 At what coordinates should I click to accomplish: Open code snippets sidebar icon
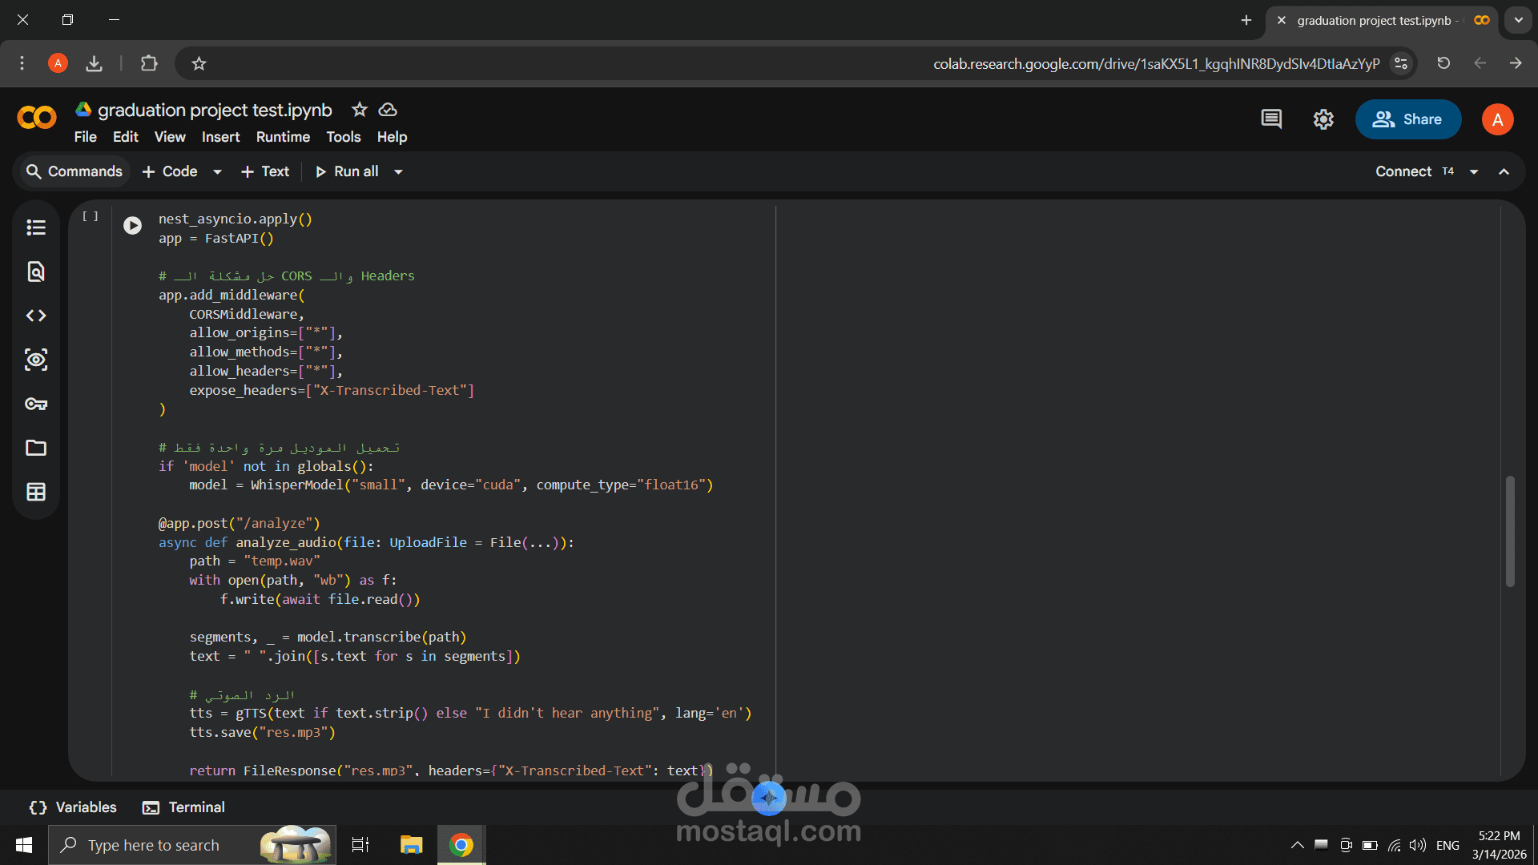pyautogui.click(x=36, y=316)
